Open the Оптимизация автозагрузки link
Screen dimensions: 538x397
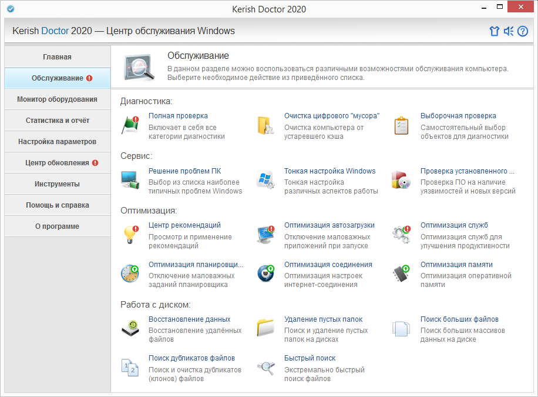(329, 225)
